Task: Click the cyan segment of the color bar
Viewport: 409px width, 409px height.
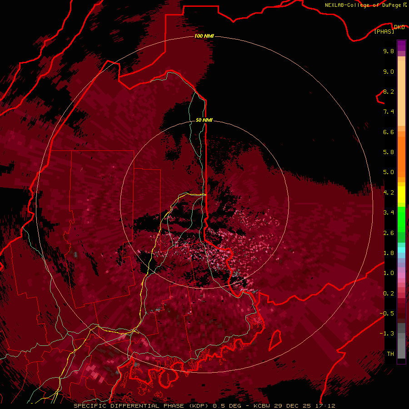Action: click(401, 250)
